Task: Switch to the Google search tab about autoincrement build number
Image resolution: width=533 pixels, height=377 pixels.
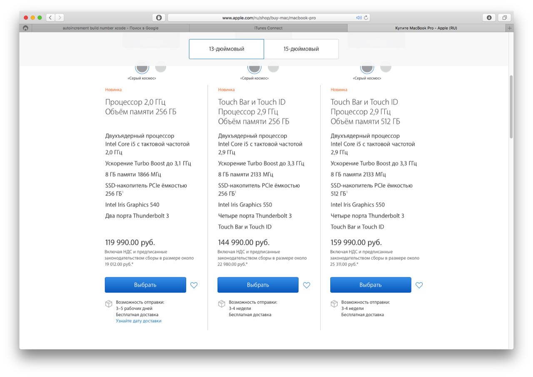Action: (110, 28)
